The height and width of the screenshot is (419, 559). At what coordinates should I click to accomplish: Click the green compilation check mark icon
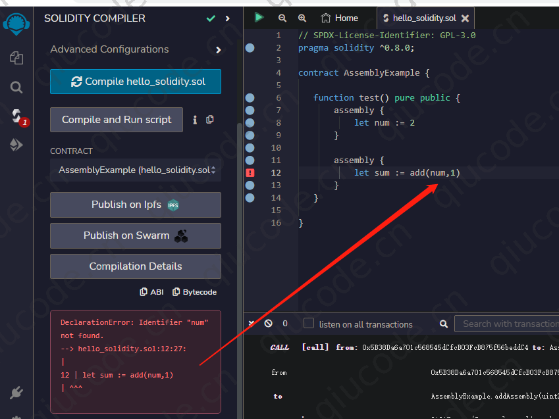[x=211, y=18]
